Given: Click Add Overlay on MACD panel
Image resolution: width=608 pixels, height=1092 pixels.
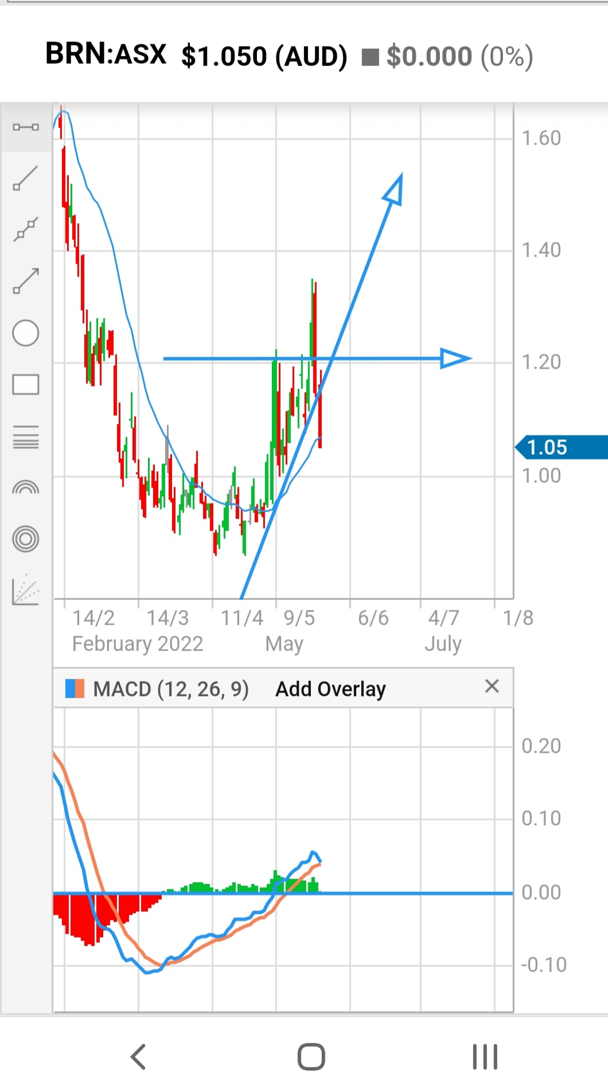Looking at the screenshot, I should click(x=330, y=689).
